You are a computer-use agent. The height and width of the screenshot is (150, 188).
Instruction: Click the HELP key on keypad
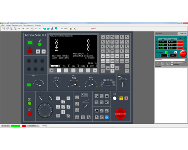[127, 66]
